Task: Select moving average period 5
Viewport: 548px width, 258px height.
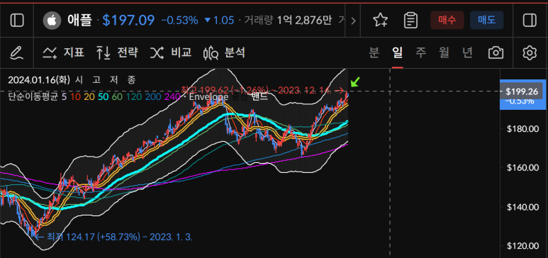Action: 65,97
